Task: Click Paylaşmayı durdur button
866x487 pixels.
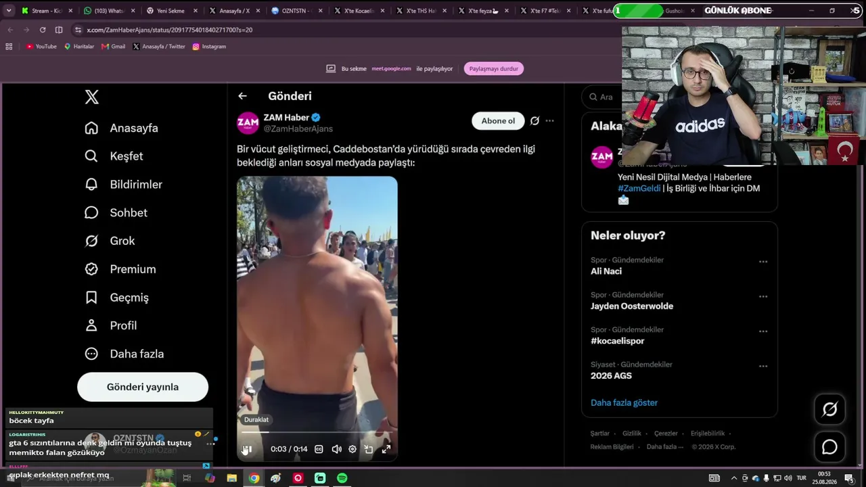Action: pos(494,68)
